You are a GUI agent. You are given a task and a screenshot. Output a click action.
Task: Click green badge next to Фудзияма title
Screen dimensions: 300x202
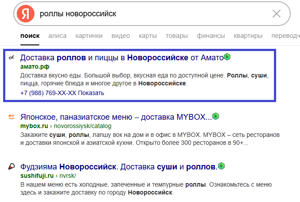coord(221,166)
